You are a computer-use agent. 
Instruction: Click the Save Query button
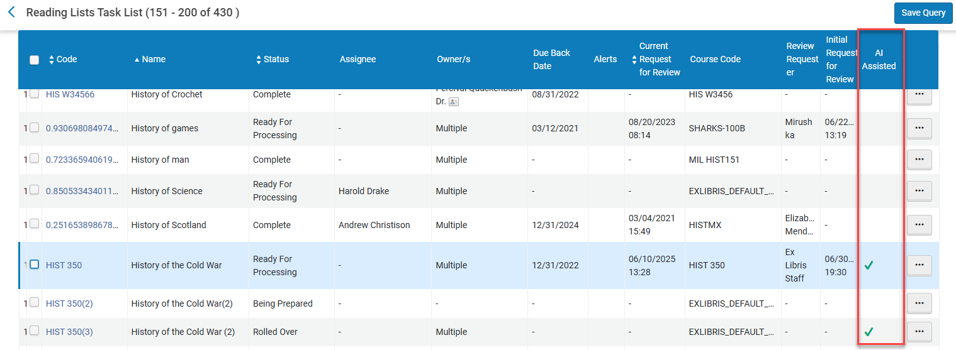(x=923, y=13)
